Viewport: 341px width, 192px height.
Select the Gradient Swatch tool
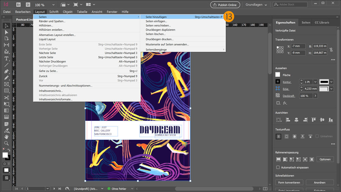[6, 110]
